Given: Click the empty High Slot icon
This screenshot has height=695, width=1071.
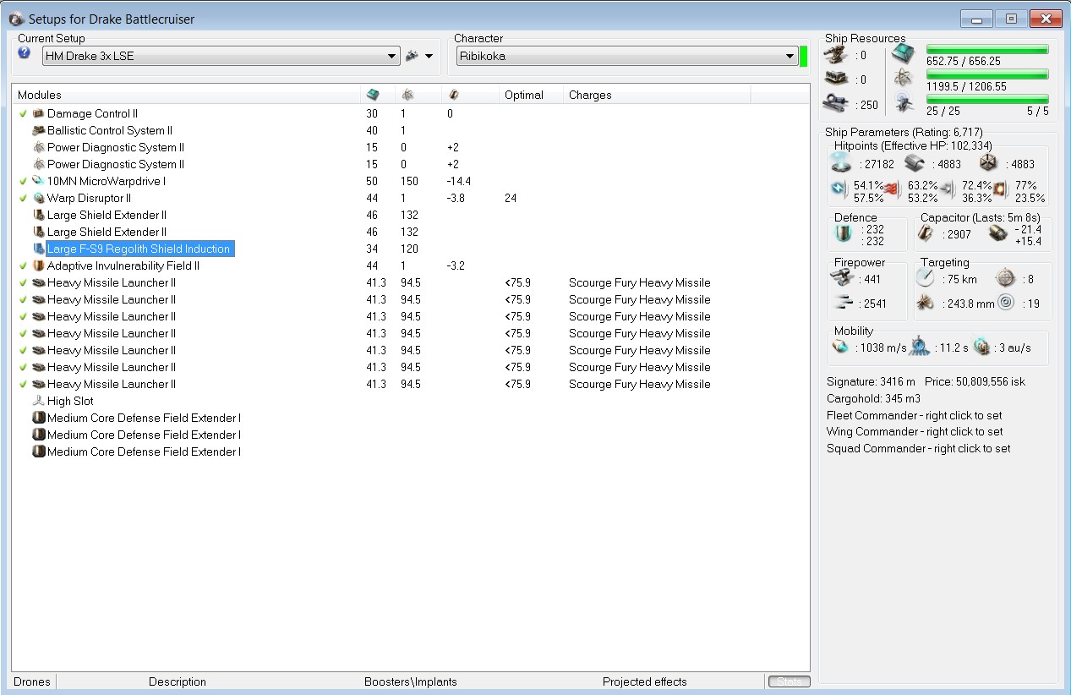Looking at the screenshot, I should (x=38, y=401).
